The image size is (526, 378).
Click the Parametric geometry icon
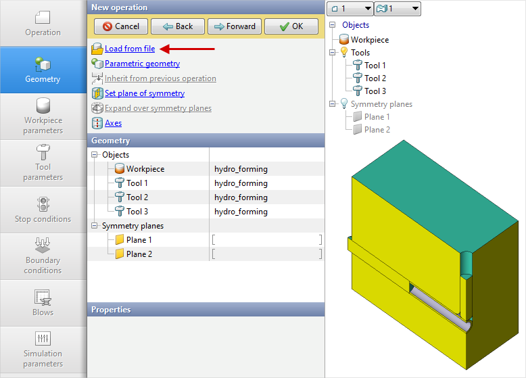[x=97, y=64]
